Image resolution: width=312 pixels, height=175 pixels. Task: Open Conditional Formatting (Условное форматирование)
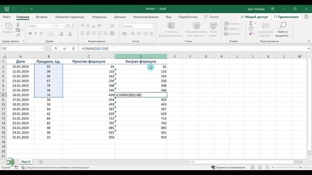coord(171,30)
